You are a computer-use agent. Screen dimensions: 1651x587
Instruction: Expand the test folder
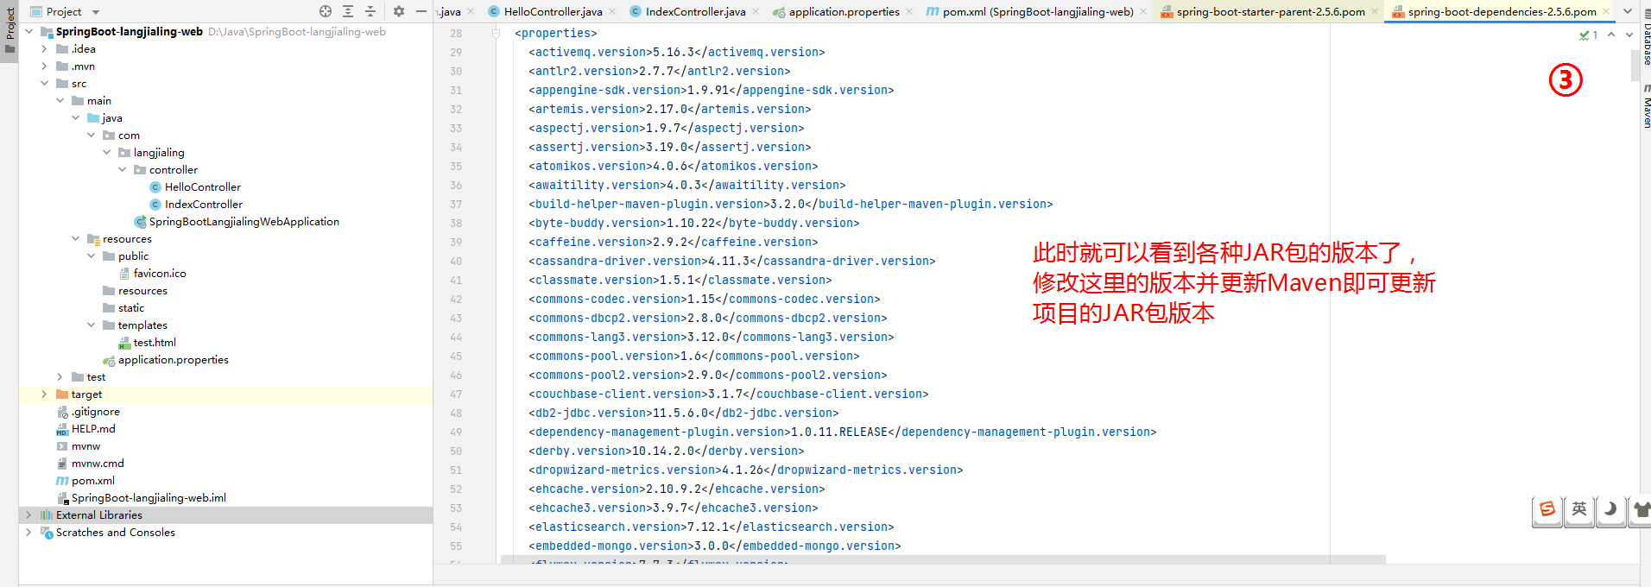[x=60, y=377]
